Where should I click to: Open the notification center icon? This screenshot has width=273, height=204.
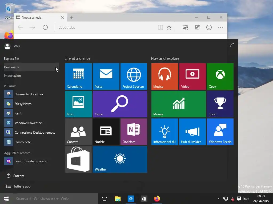(239, 199)
